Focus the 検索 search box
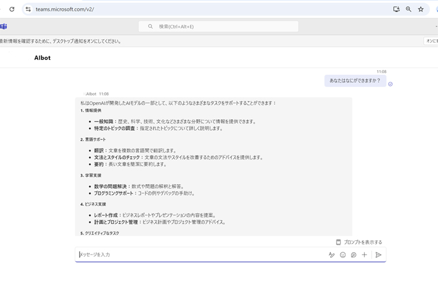Viewport: 438px width, 288px height. (x=219, y=26)
